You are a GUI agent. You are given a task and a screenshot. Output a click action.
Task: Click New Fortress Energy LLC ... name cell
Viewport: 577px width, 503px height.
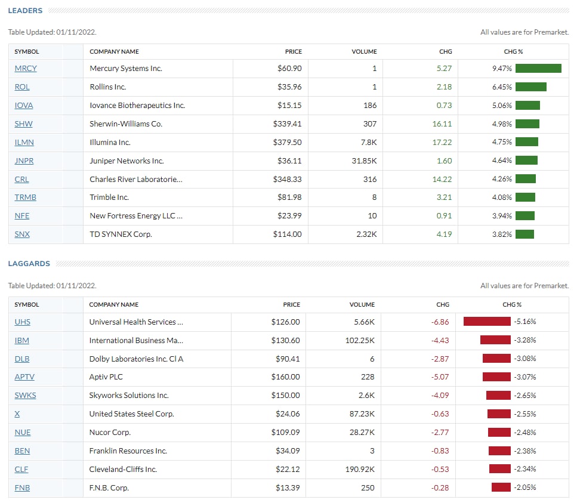coord(136,215)
